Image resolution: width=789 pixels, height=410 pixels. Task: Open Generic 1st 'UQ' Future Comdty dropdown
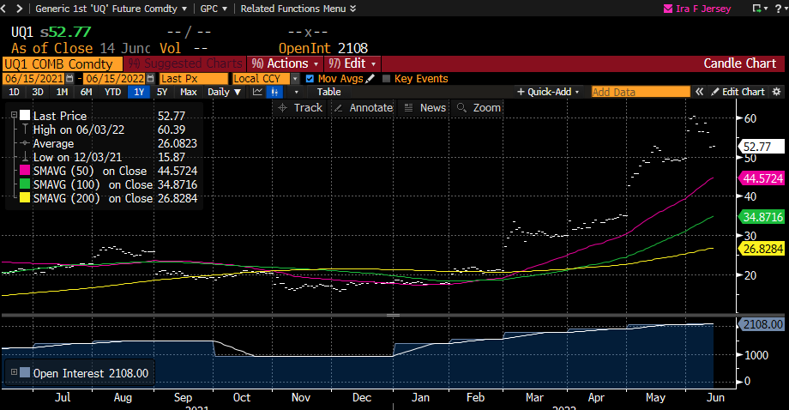111,9
